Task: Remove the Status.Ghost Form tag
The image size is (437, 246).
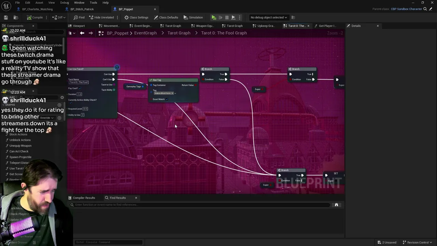Action: click(x=172, y=93)
